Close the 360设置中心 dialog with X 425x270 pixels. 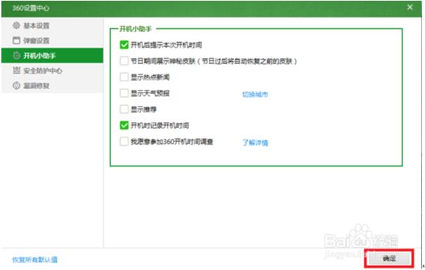click(410, 7)
